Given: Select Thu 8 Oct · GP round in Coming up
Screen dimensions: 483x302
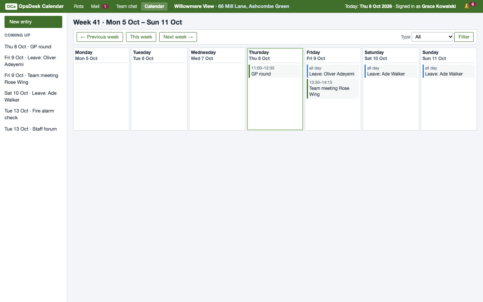Looking at the screenshot, I should click(28, 47).
